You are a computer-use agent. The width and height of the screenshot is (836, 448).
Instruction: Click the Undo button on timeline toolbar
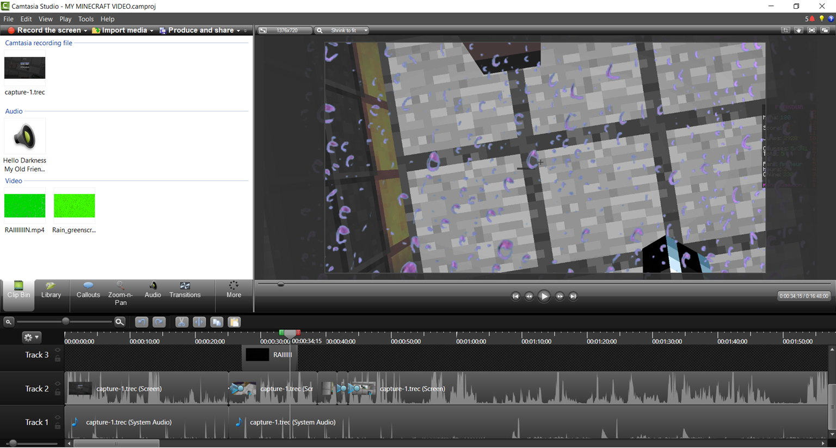(142, 322)
